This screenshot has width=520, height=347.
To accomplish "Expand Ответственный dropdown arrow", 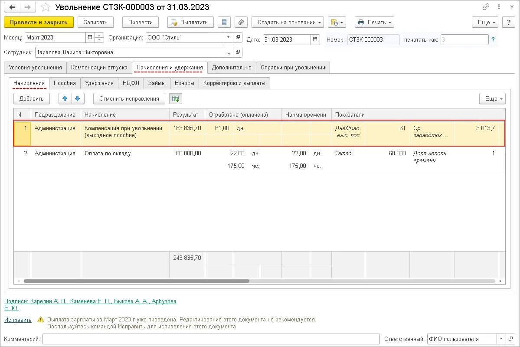I will [x=501, y=339].
